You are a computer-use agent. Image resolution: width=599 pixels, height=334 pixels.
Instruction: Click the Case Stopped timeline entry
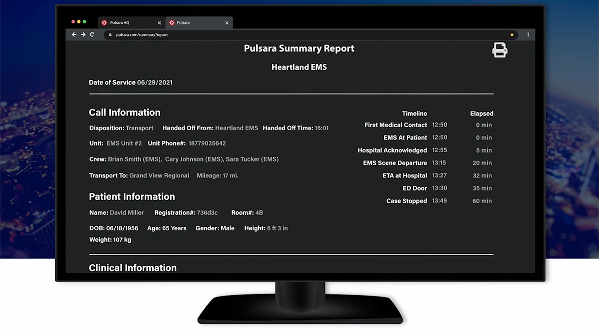click(x=406, y=201)
